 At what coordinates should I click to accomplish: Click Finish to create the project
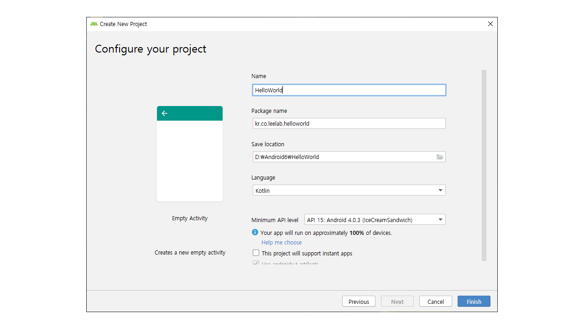click(x=474, y=302)
